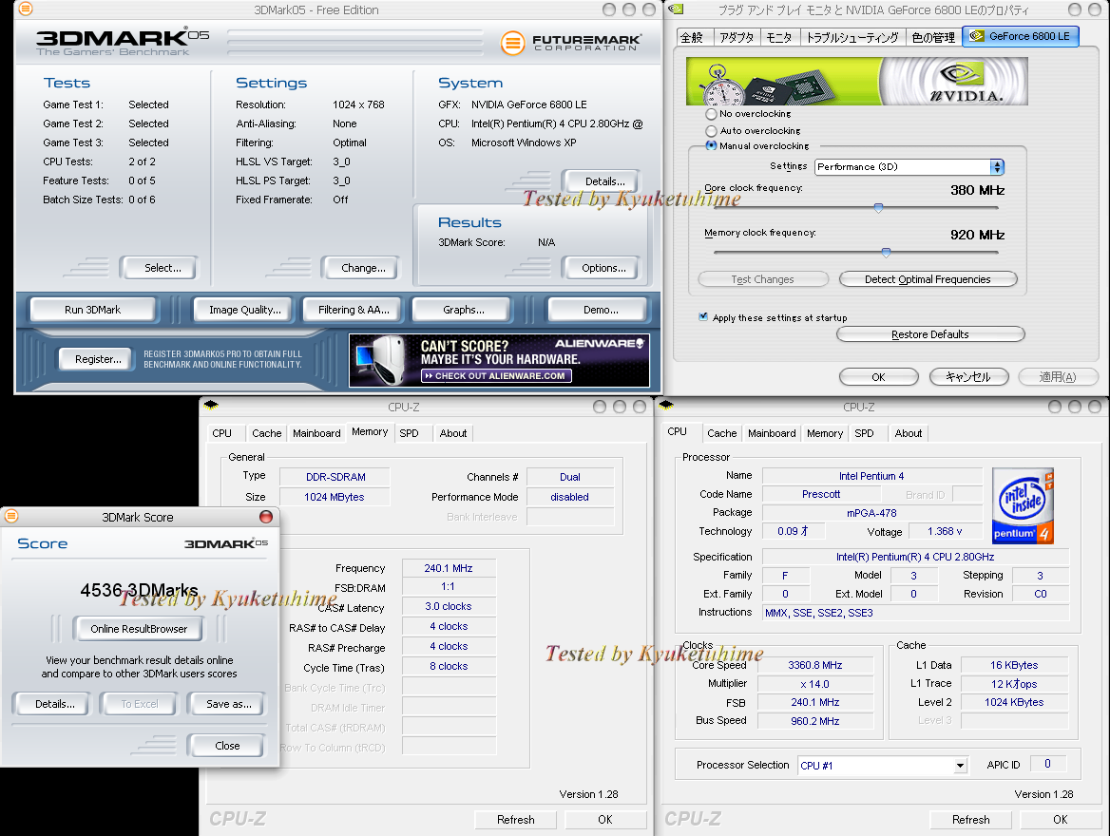The image size is (1110, 836).
Task: Click the キャンセル button
Action: (x=968, y=377)
